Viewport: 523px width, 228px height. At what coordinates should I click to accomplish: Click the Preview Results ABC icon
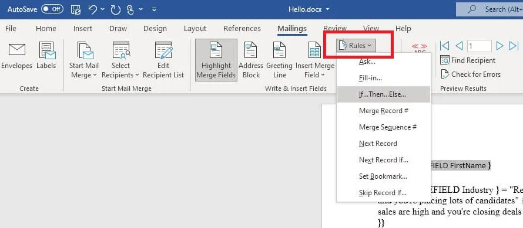[419, 48]
